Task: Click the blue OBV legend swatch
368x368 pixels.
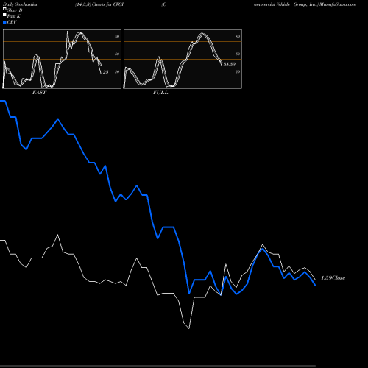Action: pos(4,22)
